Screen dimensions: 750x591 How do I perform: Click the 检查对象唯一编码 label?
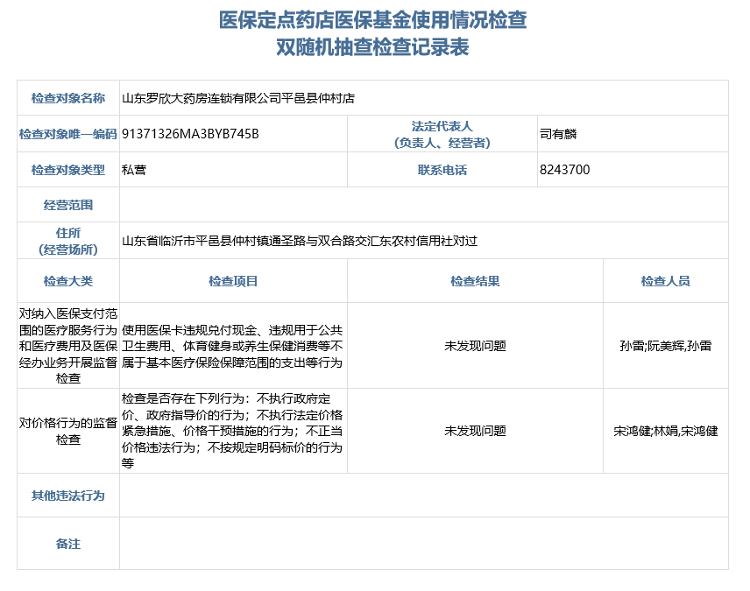(x=68, y=134)
